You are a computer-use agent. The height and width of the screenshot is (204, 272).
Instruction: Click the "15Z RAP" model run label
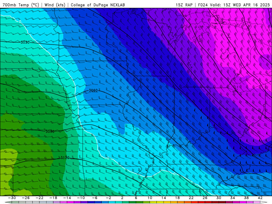[x=184, y=5]
